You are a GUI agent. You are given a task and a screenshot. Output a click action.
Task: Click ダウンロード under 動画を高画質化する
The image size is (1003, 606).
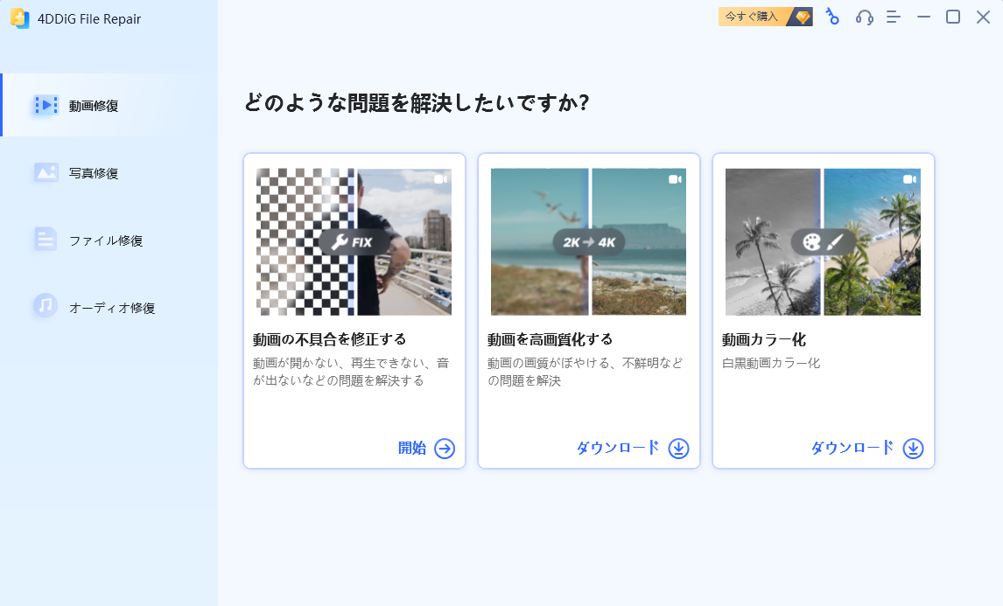pos(618,448)
